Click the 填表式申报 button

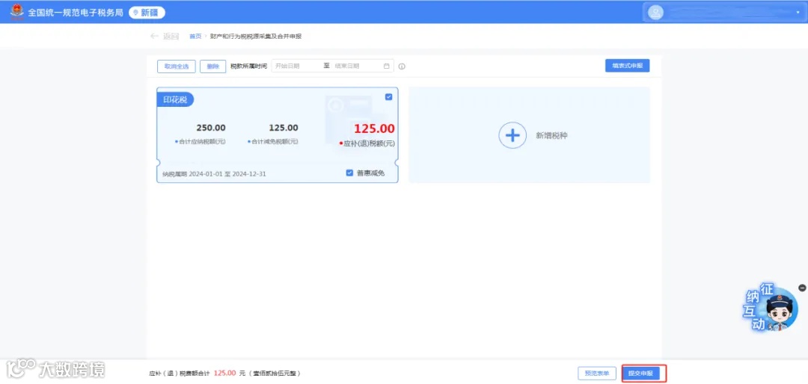[x=627, y=66]
